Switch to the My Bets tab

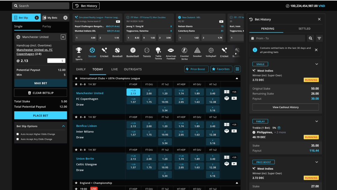click(x=55, y=17)
